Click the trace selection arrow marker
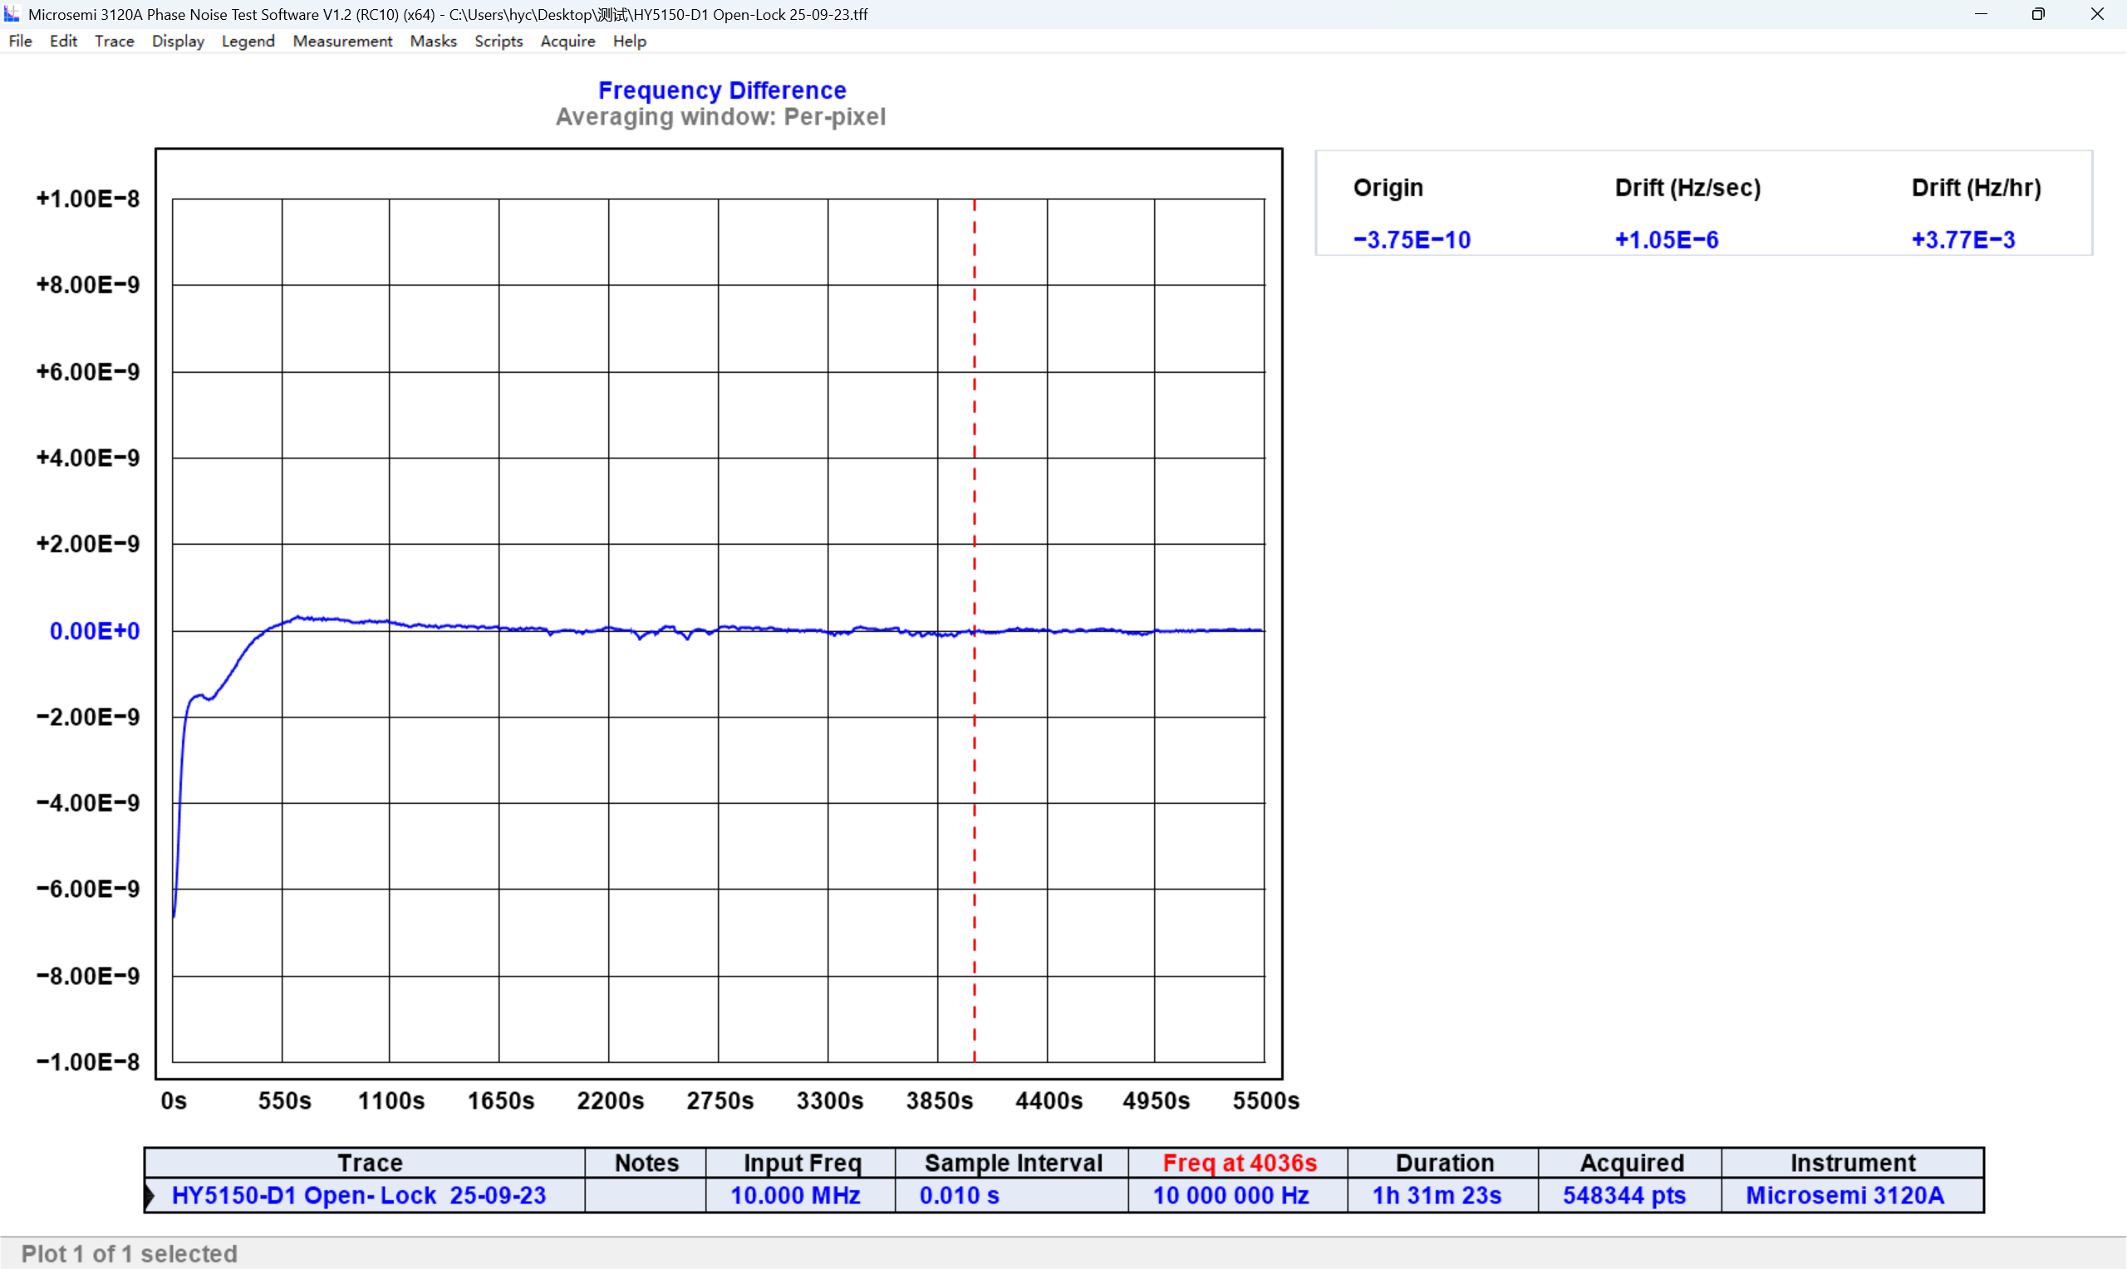This screenshot has width=2127, height=1269. pyautogui.click(x=150, y=1195)
